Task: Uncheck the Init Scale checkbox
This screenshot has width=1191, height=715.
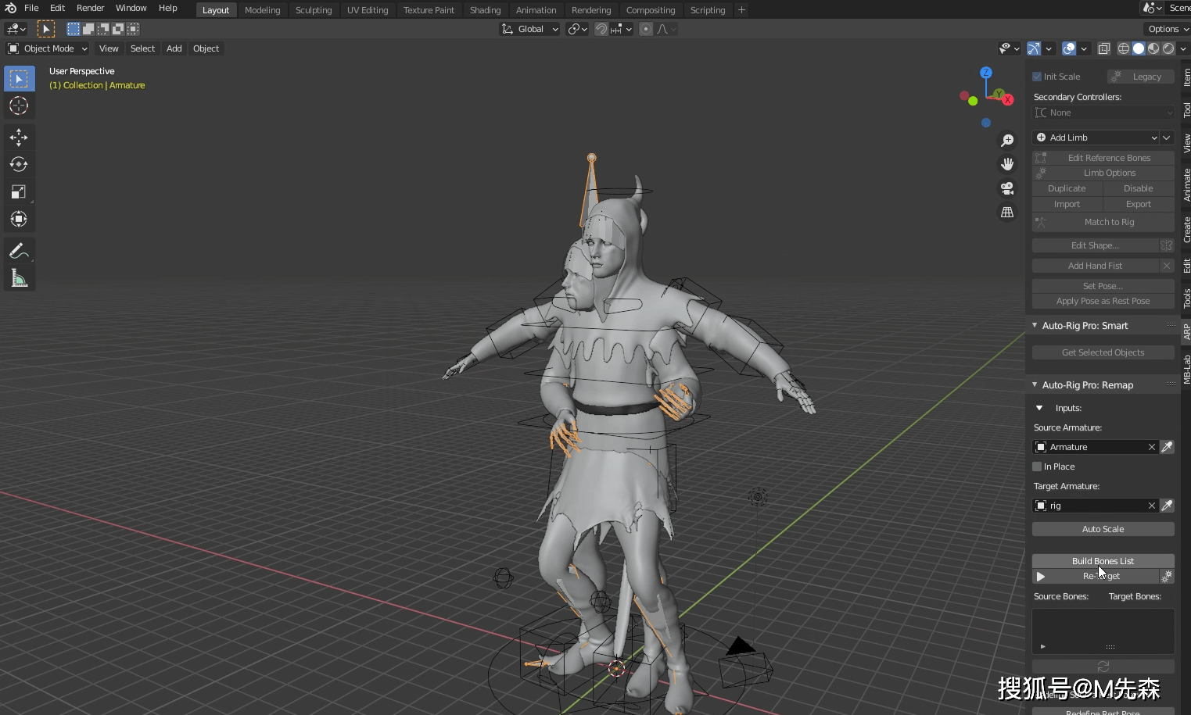Action: coord(1037,77)
